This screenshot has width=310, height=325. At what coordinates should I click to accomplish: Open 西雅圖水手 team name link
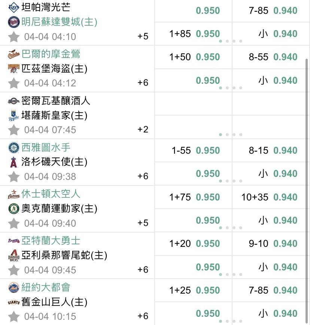click(46, 148)
